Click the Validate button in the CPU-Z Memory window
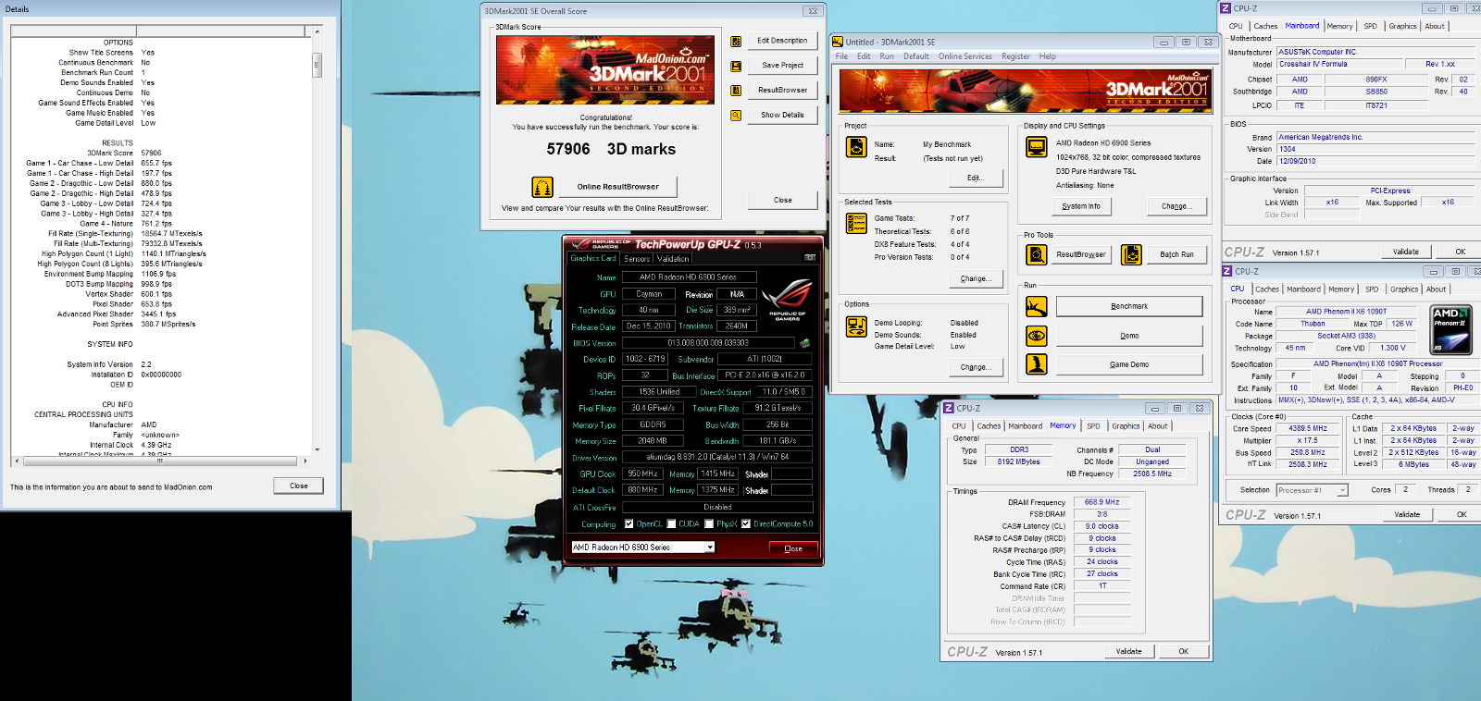The width and height of the screenshot is (1481, 701). (1128, 652)
